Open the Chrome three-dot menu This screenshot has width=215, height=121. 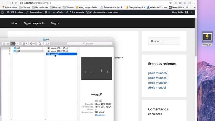tap(194, 3)
